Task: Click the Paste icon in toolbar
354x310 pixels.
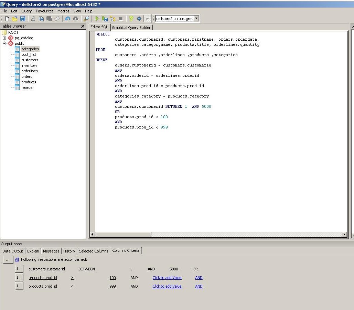Action: point(49,19)
